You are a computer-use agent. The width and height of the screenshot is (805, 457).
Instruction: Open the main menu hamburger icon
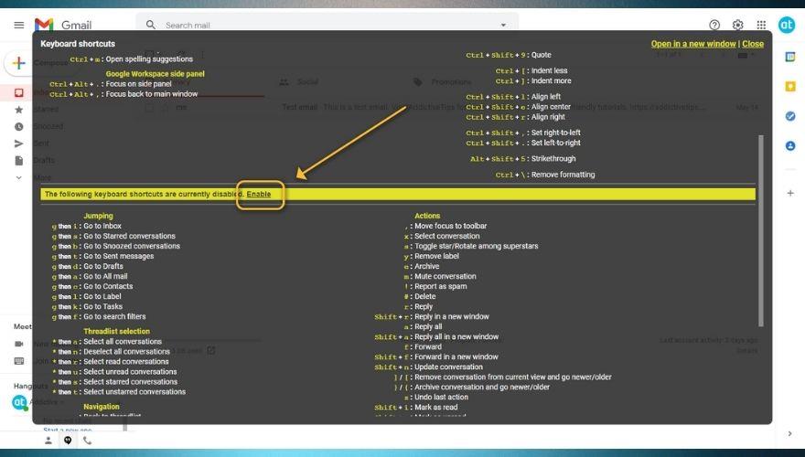(18, 25)
